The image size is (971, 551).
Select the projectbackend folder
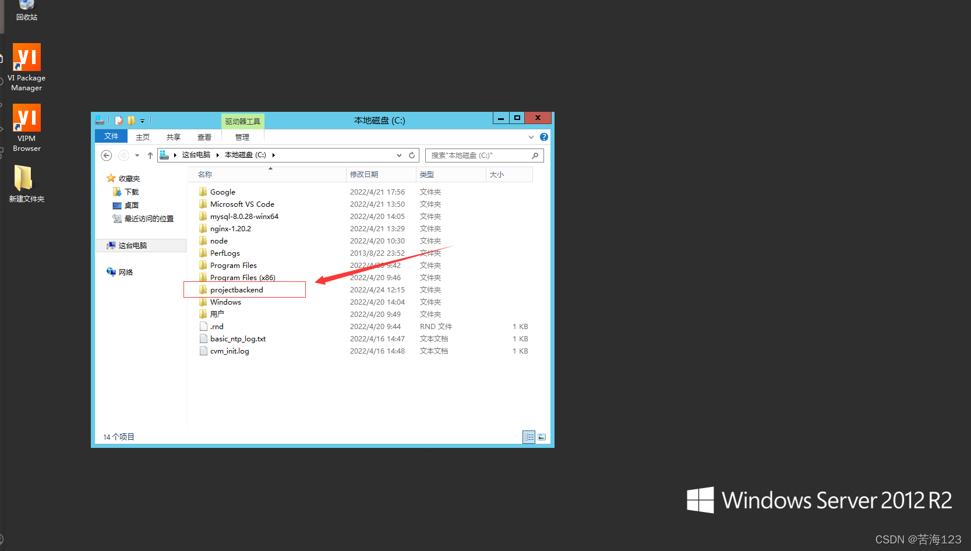[231, 289]
